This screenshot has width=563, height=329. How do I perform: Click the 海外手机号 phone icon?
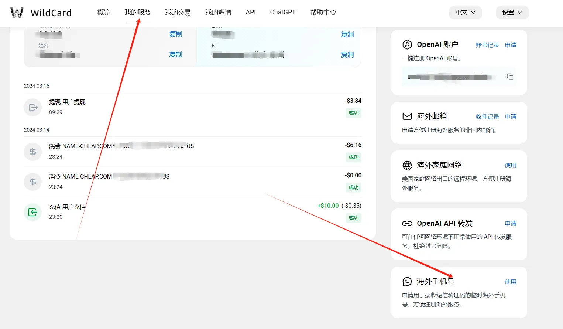click(407, 282)
